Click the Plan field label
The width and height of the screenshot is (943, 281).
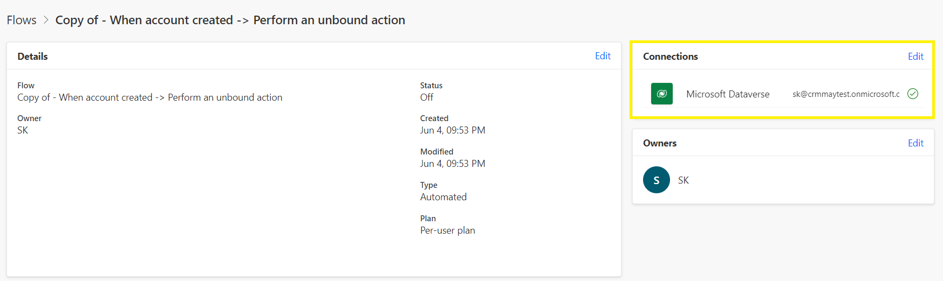click(428, 219)
